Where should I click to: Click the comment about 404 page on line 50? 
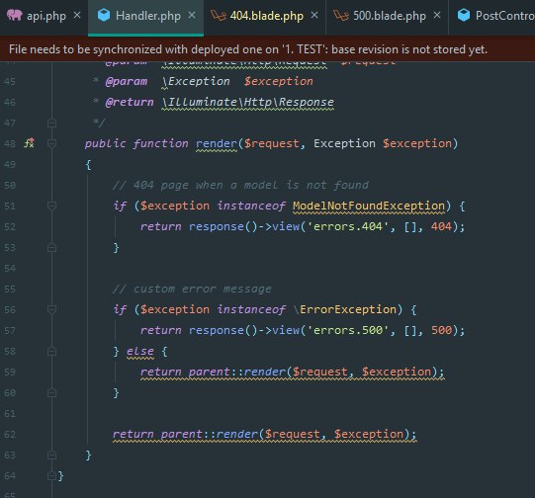[x=240, y=185]
